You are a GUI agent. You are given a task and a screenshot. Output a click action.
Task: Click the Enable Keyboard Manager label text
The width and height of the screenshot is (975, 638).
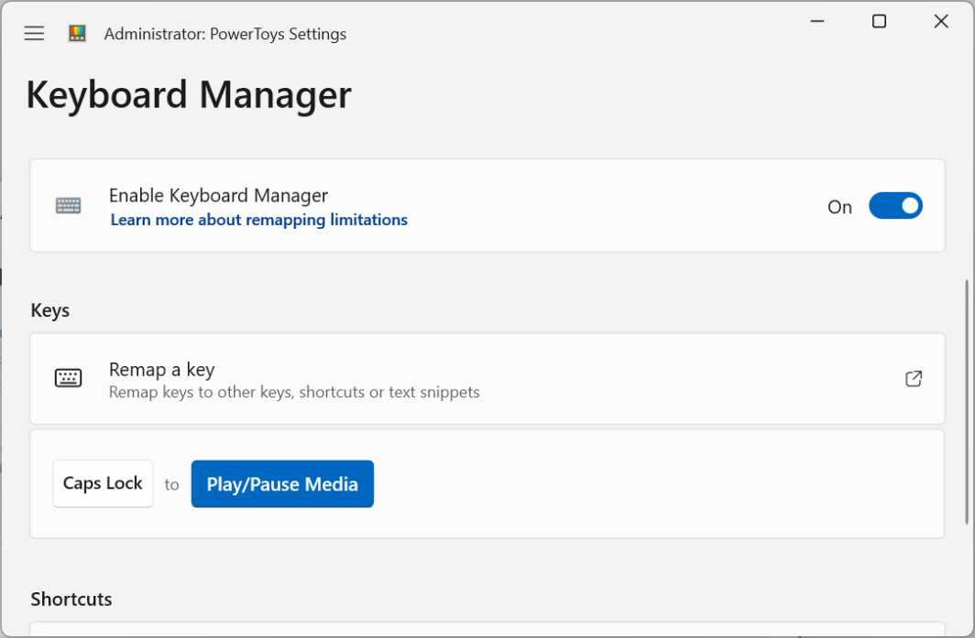pos(218,195)
